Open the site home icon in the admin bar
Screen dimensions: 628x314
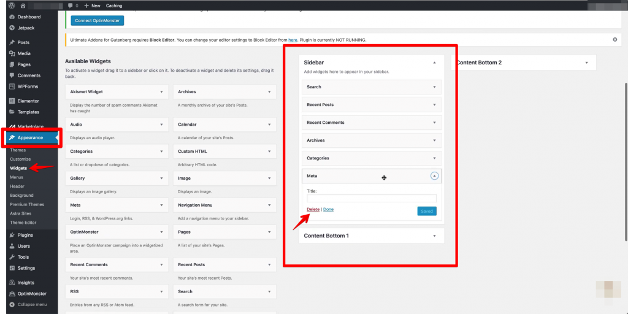tap(23, 6)
